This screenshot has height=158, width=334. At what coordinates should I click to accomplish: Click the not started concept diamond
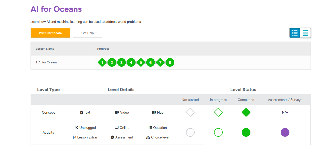(190, 112)
